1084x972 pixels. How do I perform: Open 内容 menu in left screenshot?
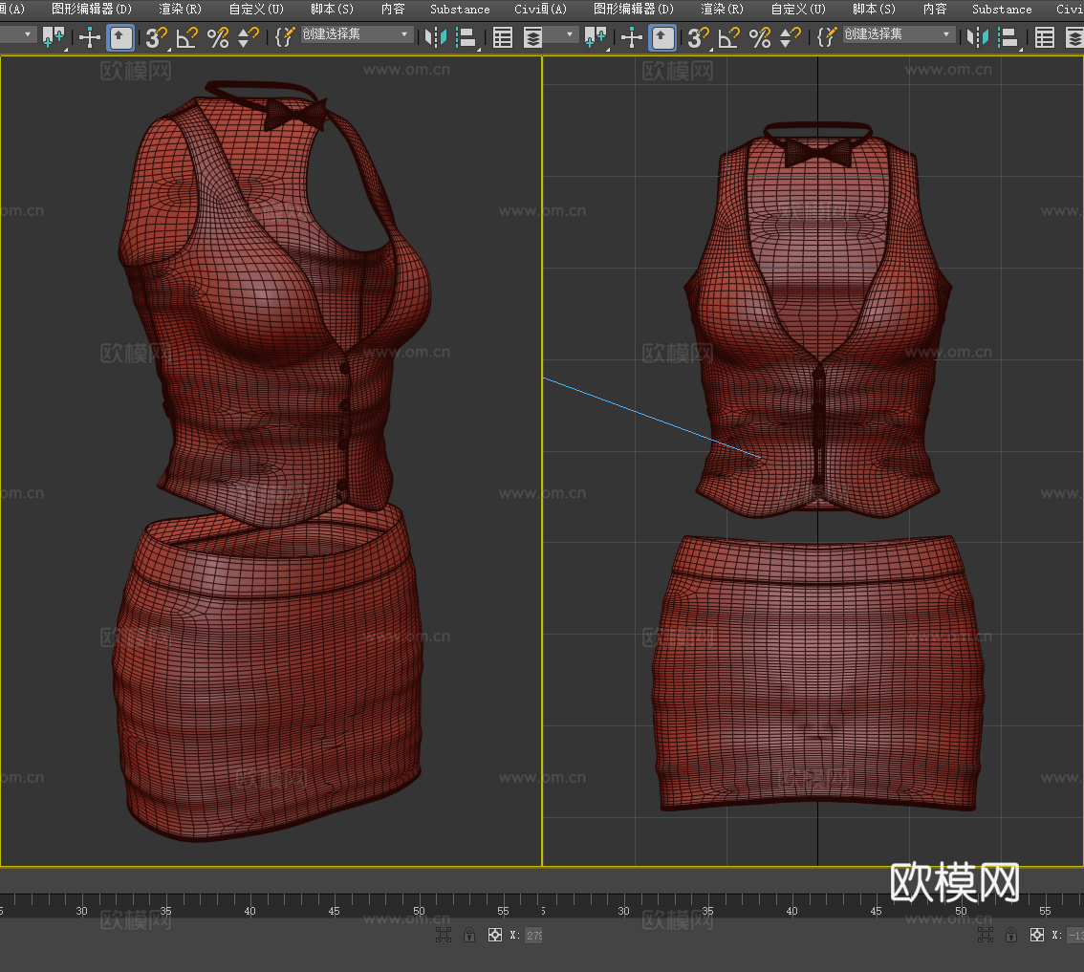[393, 9]
